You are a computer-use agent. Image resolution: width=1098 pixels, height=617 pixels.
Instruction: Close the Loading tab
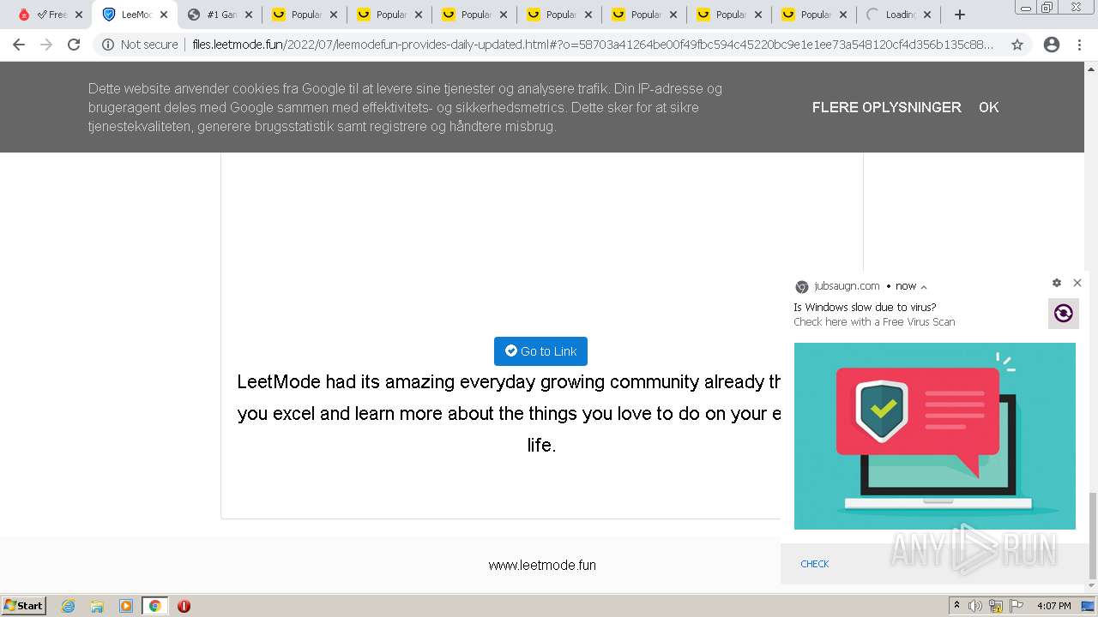tap(927, 15)
